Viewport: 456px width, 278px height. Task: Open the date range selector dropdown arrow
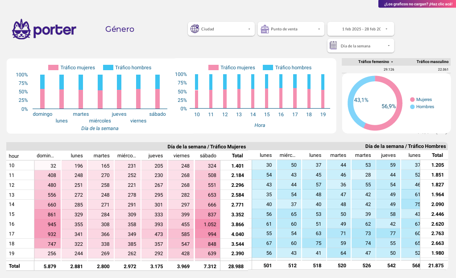(386, 29)
